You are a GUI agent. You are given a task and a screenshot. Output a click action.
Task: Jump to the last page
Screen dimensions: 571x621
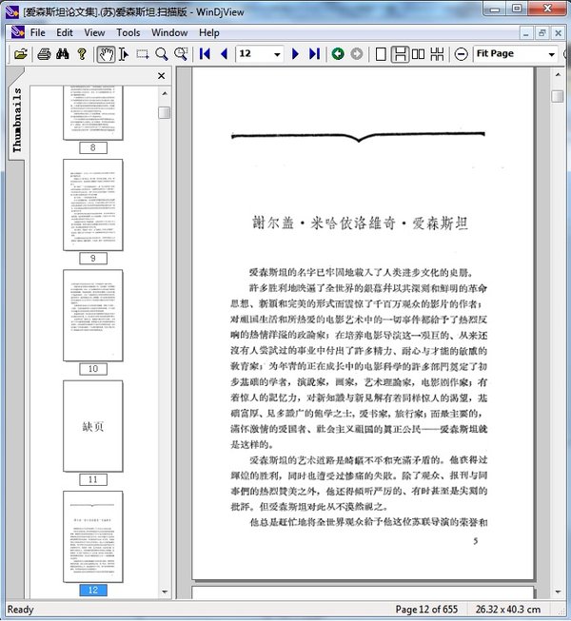[314, 54]
